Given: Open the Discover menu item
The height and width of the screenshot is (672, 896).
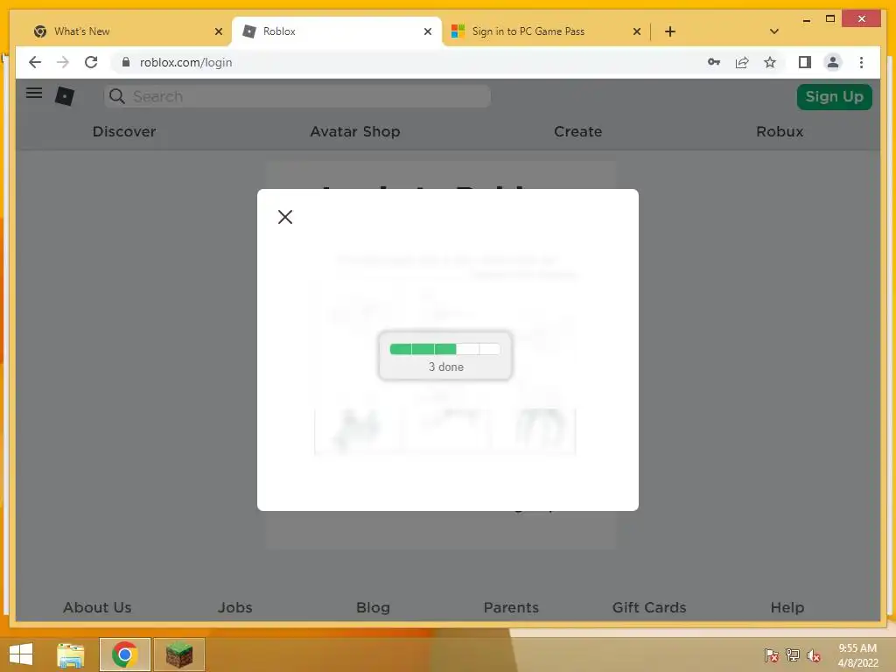Looking at the screenshot, I should [124, 131].
